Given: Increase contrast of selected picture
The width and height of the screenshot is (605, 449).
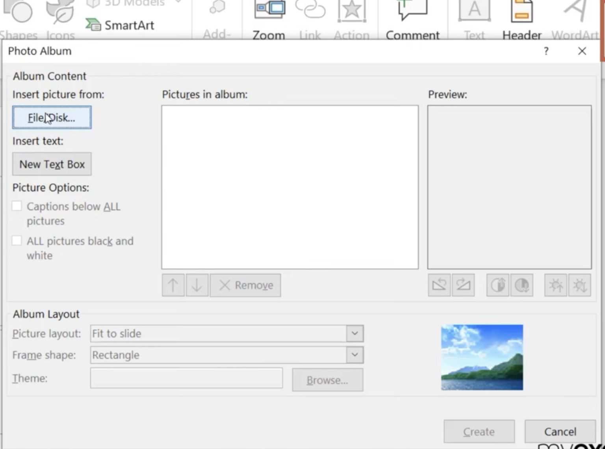Looking at the screenshot, I should (497, 285).
